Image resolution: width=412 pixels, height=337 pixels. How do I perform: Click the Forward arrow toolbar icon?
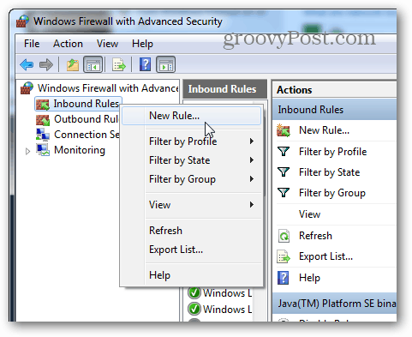[x=45, y=64]
